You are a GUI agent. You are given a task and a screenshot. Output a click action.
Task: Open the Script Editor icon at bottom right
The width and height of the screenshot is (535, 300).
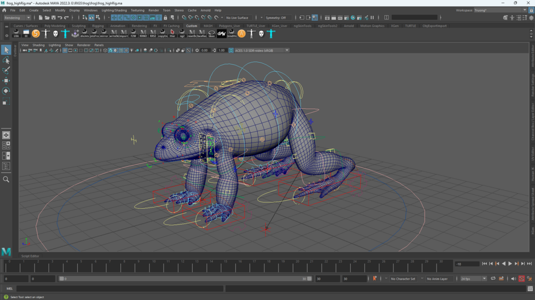pyautogui.click(x=530, y=289)
